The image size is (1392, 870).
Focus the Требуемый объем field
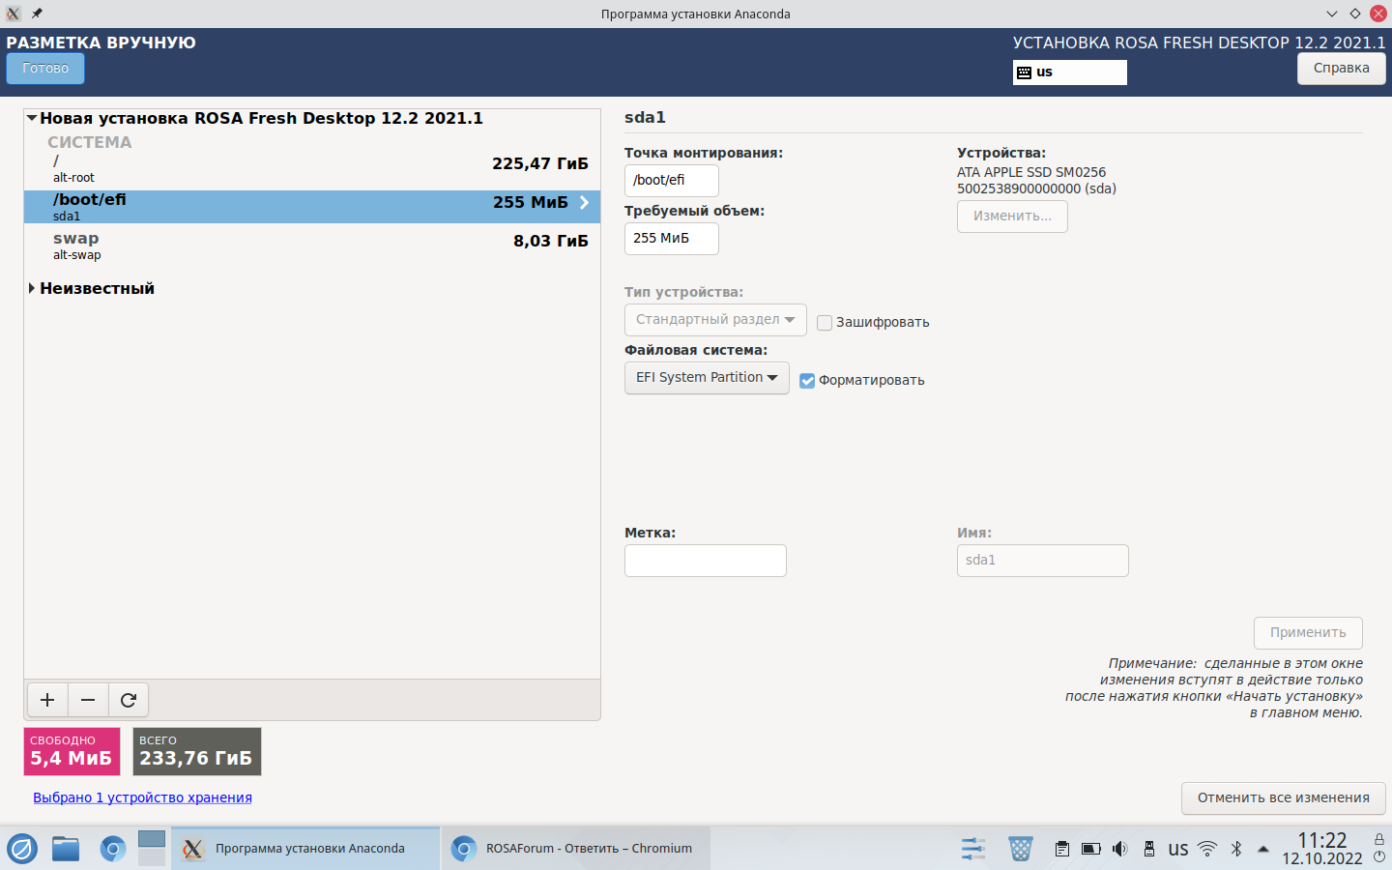(671, 239)
